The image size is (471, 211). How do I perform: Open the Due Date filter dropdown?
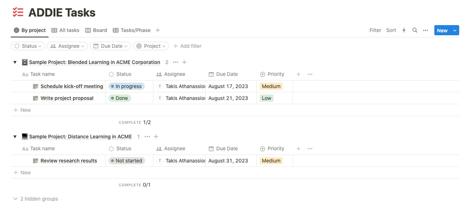point(108,46)
